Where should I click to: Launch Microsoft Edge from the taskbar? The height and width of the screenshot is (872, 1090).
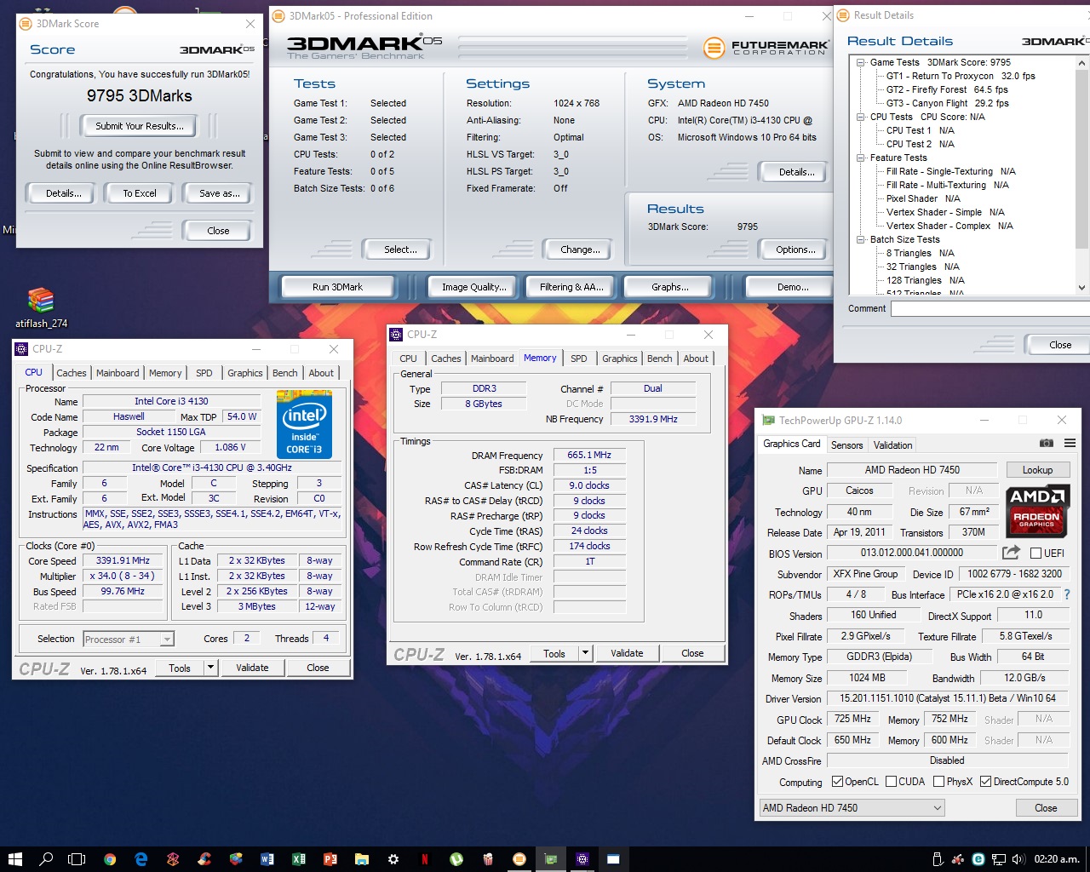point(141,859)
